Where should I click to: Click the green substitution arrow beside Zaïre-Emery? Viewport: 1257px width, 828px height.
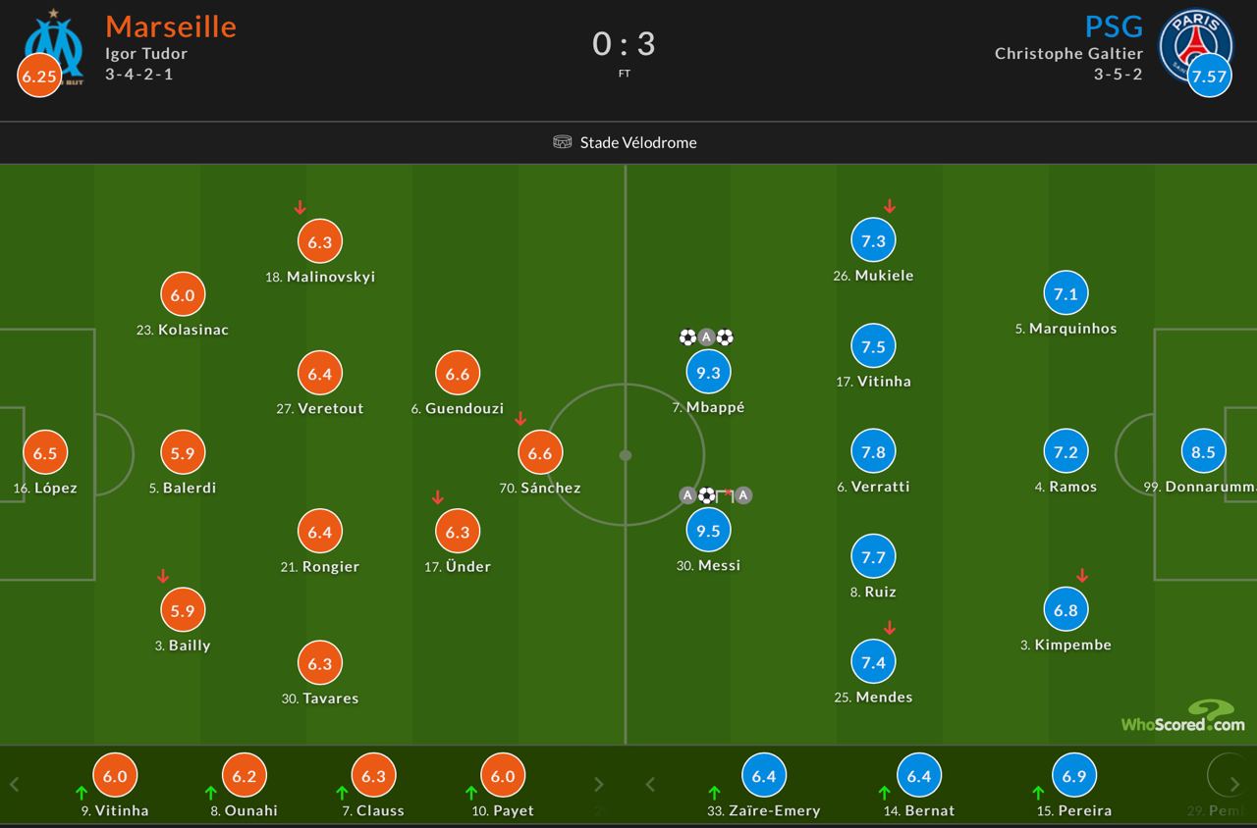pos(714,793)
